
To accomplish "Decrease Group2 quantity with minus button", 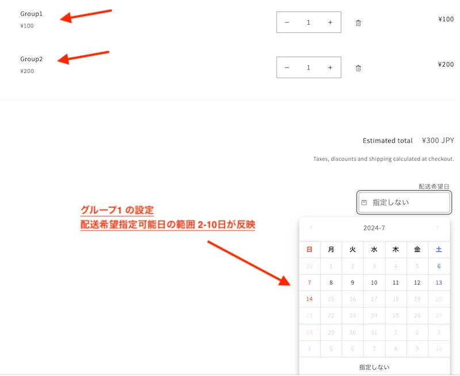I will coord(287,67).
